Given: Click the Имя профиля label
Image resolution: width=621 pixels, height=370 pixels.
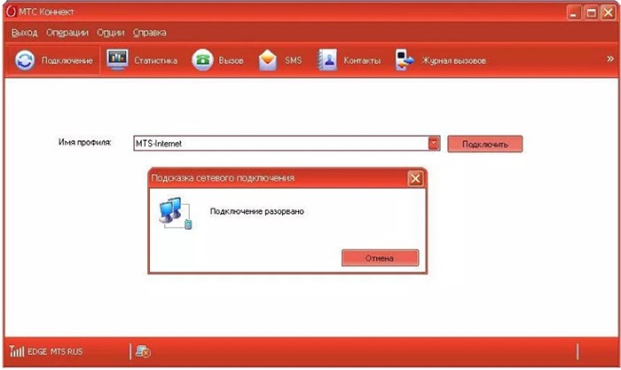Looking at the screenshot, I should tap(85, 142).
